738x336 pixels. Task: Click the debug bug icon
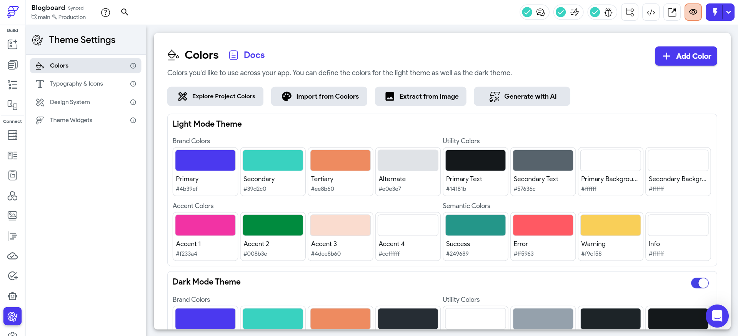[608, 12]
